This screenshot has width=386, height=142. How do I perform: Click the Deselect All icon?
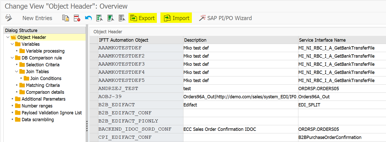coord(122,18)
